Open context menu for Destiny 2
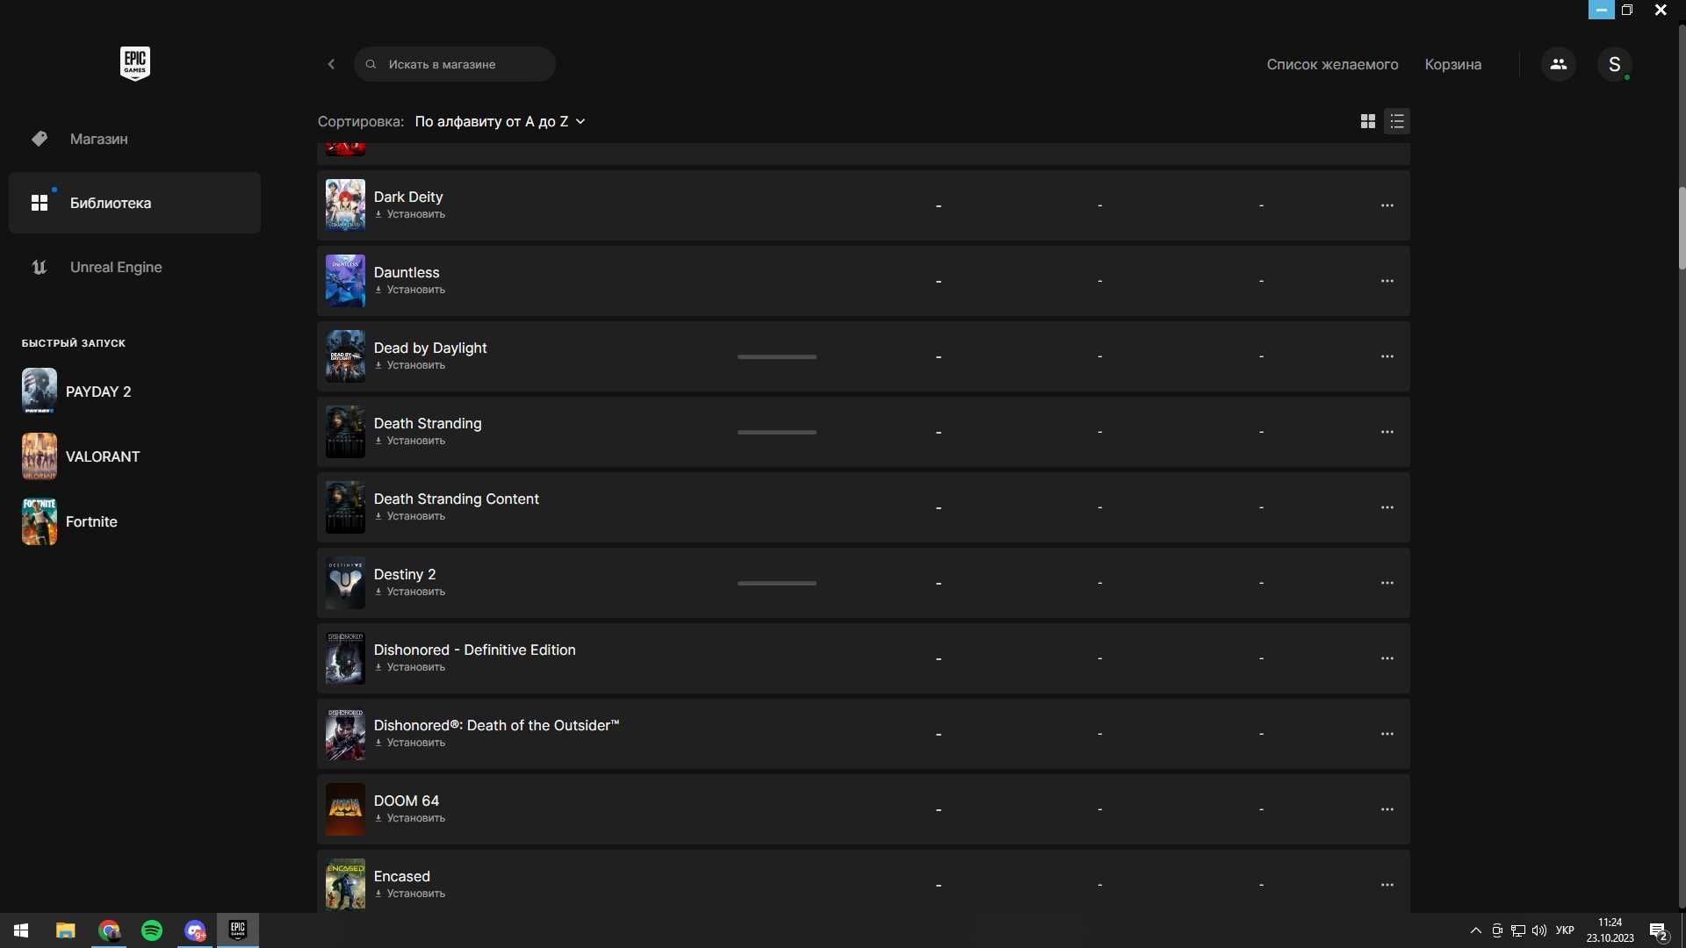The image size is (1686, 948). click(x=1387, y=582)
